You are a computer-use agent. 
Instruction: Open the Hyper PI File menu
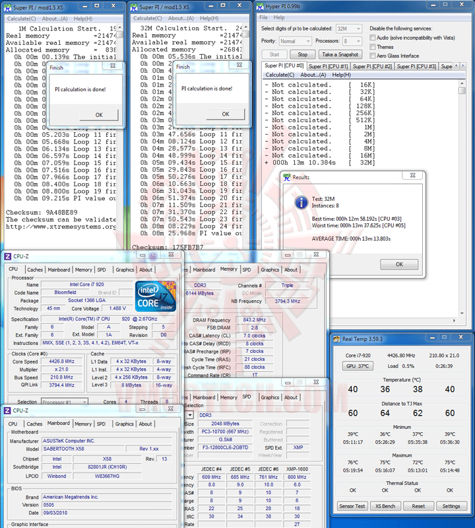point(263,17)
